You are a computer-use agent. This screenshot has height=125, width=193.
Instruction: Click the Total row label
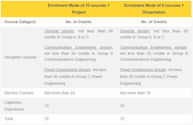click(8, 119)
